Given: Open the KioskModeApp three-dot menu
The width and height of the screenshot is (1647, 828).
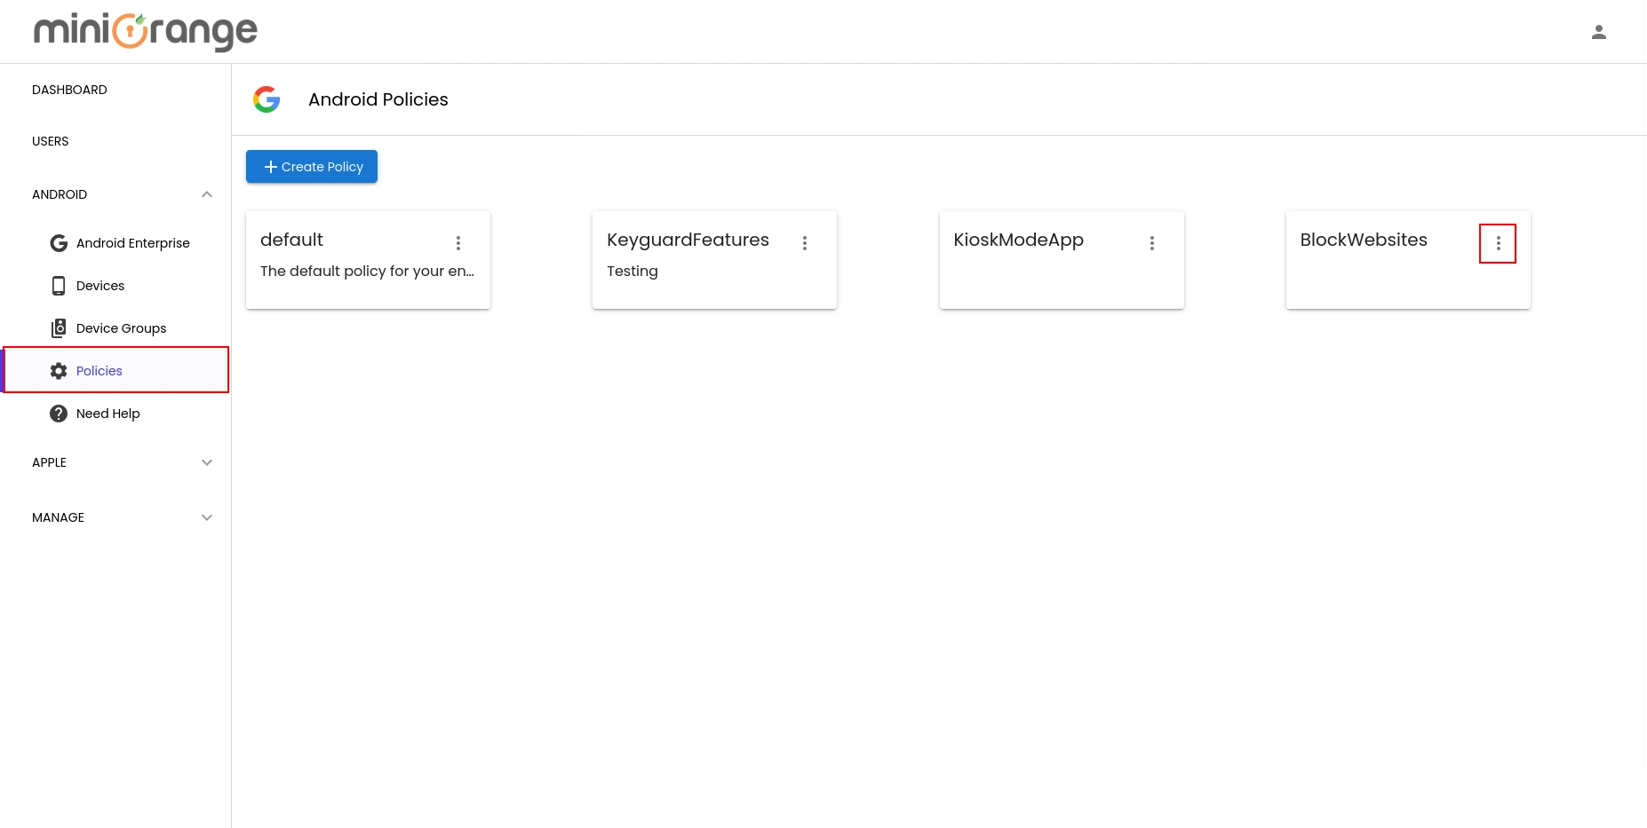Looking at the screenshot, I should click(x=1151, y=242).
